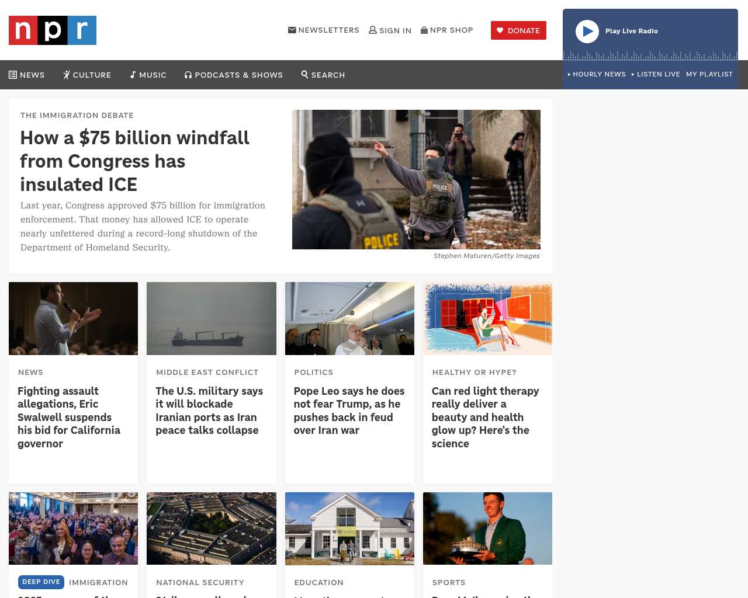Click the cargo ship image thumbnail
Image resolution: width=748 pixels, height=598 pixels.
pyautogui.click(x=211, y=318)
